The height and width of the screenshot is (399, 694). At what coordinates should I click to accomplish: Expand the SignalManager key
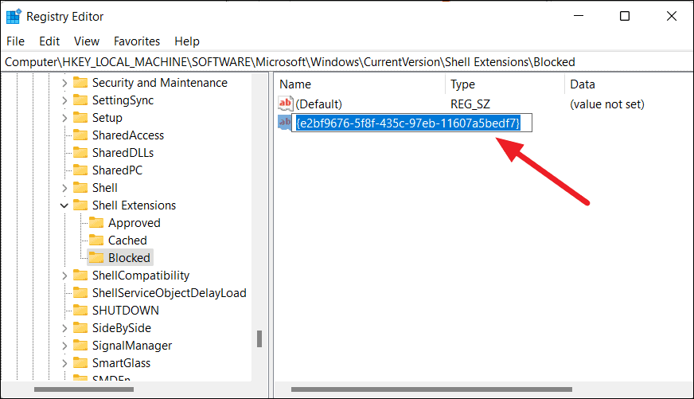64,346
